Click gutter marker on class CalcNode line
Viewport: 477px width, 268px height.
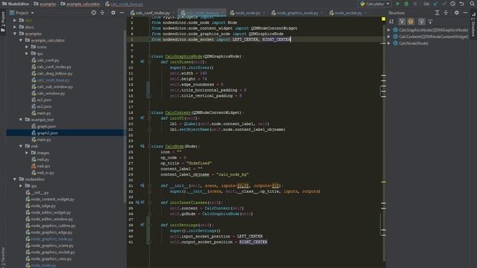pos(142,146)
